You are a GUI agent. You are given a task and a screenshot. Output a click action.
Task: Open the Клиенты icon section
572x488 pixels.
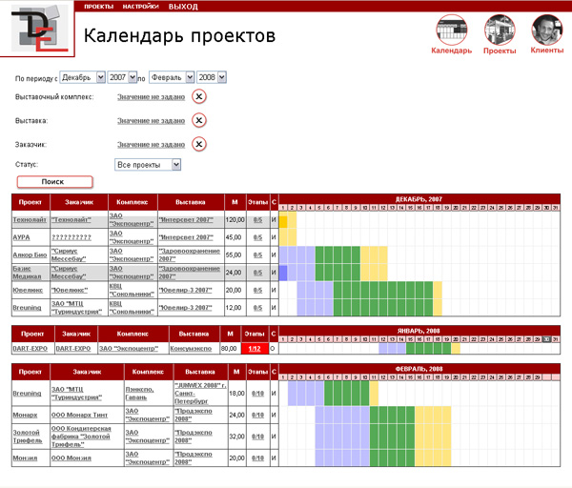tap(547, 34)
